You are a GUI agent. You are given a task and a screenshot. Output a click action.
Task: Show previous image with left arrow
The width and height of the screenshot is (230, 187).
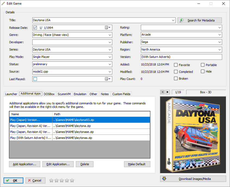point(162,92)
